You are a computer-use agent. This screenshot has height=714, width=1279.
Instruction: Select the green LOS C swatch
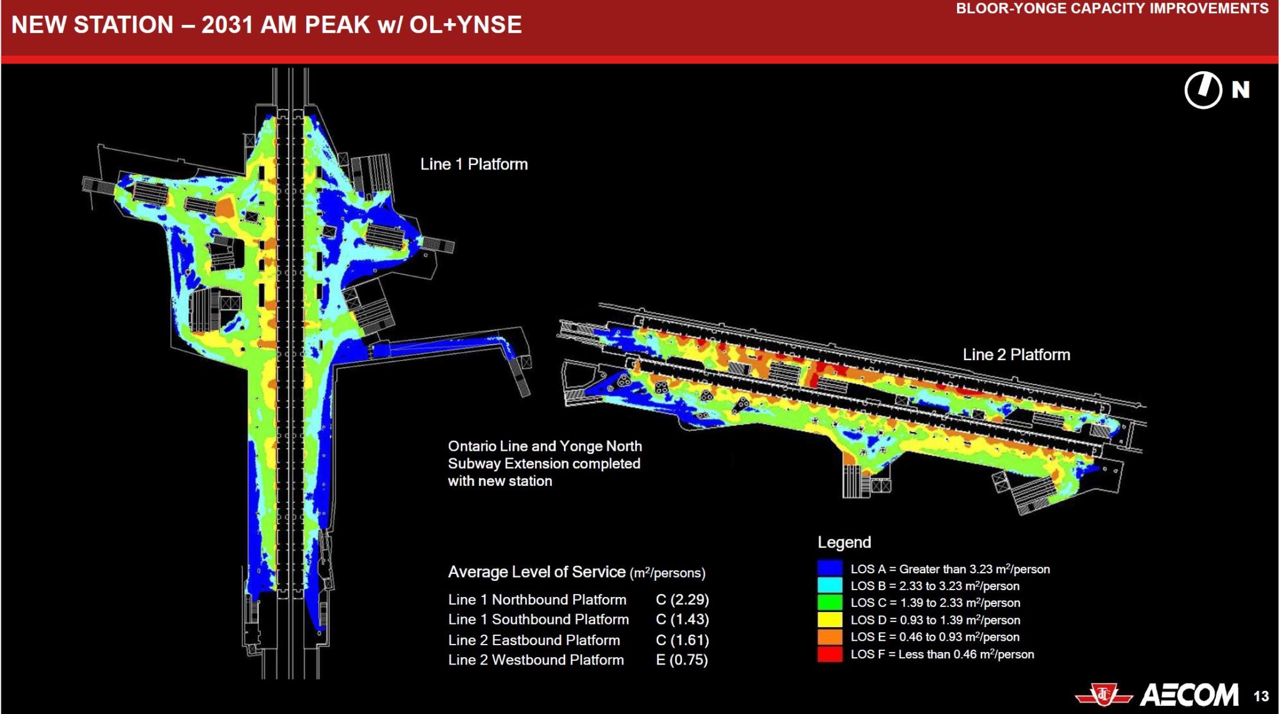830,603
